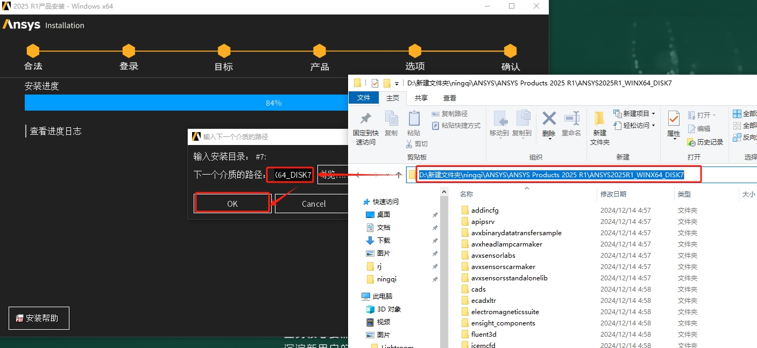Click the 选项 step marker
The height and width of the screenshot is (348, 757).
[414, 52]
